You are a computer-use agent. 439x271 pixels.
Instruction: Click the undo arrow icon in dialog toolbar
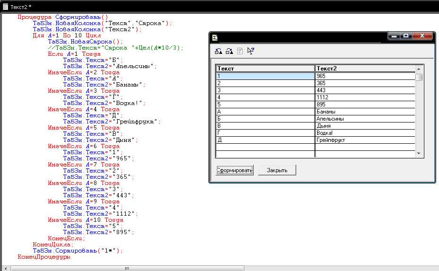(x=218, y=51)
